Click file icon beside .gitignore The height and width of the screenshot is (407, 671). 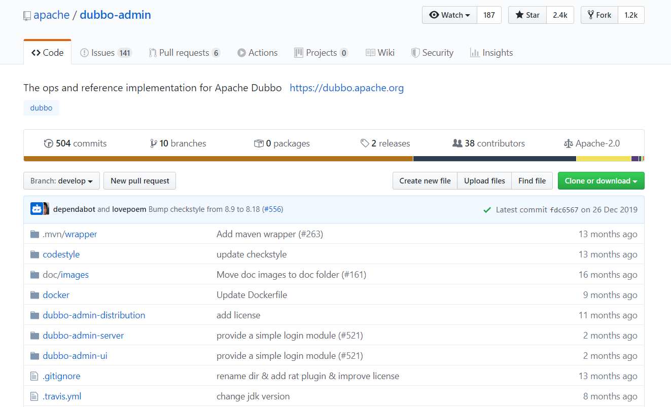(34, 376)
